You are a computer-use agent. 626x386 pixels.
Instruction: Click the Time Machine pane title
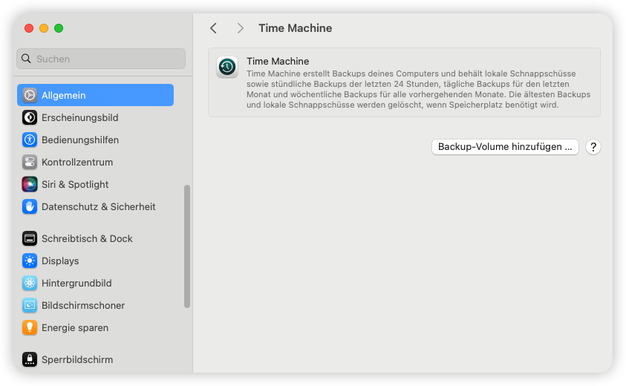296,28
